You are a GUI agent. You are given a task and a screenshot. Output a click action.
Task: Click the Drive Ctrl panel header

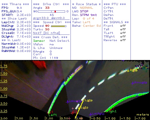51,4
